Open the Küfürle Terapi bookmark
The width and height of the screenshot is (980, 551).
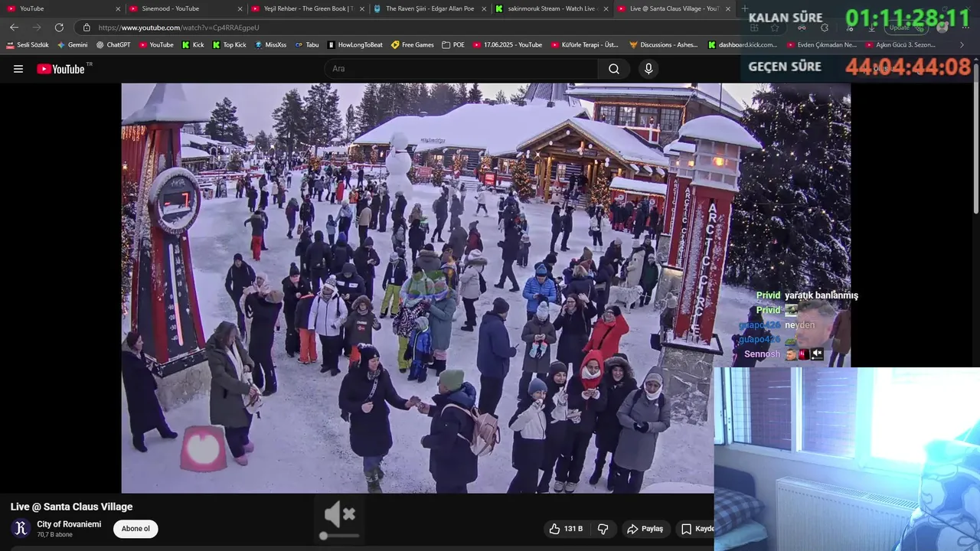[x=585, y=45]
